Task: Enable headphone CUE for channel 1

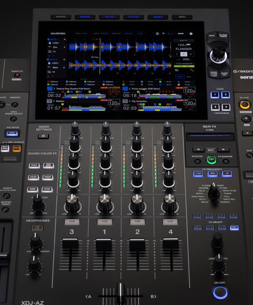Action: click(x=104, y=222)
